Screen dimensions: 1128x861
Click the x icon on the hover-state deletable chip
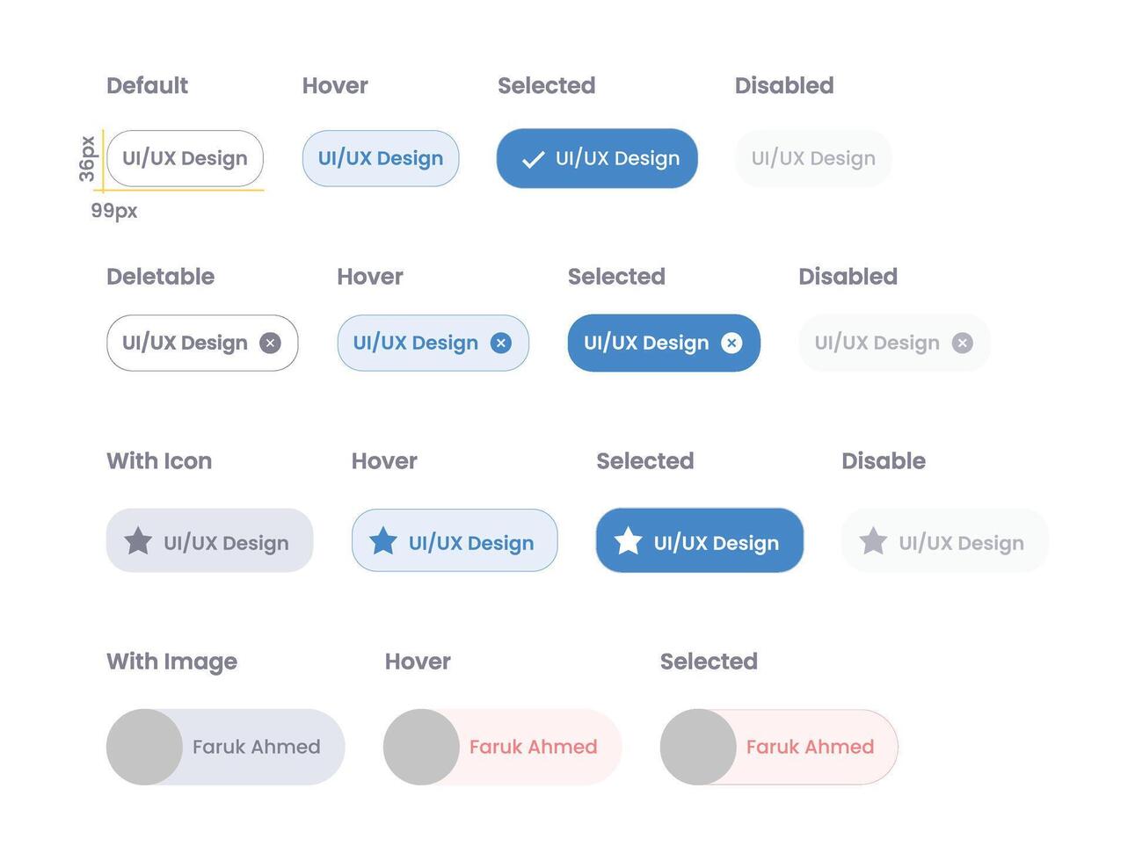[501, 344]
